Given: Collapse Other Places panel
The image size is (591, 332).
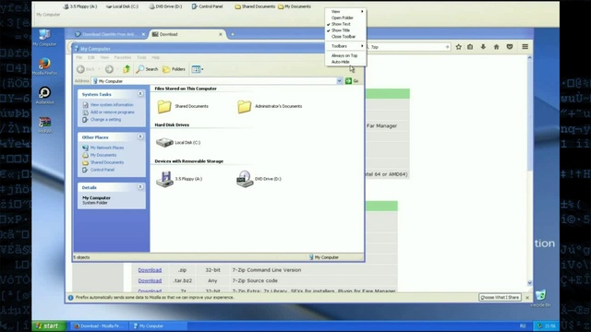Looking at the screenshot, I should [x=140, y=136].
